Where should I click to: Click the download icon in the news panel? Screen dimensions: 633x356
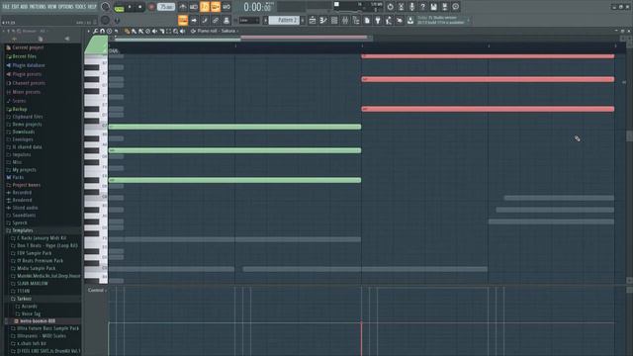(x=410, y=20)
